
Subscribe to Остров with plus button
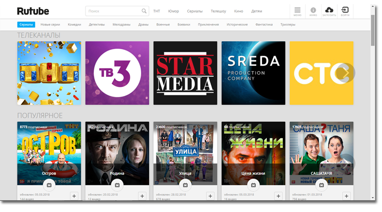tap(74, 196)
